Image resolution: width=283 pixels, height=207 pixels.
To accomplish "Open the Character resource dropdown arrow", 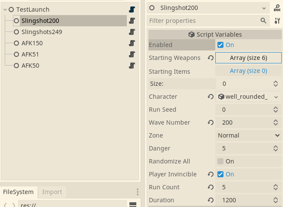I will [x=276, y=97].
